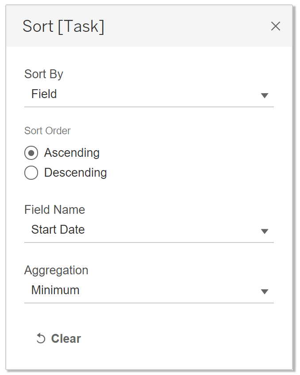Image resolution: width=300 pixels, height=375 pixels.
Task: Click the Descending option label
Action: point(76,173)
